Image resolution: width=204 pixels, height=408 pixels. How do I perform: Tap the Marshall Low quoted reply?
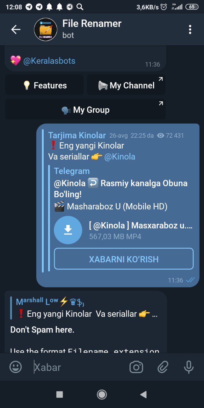click(84, 308)
